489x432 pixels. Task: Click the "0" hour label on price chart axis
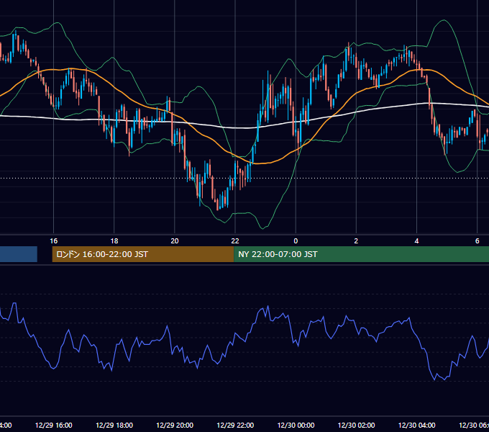296,240
